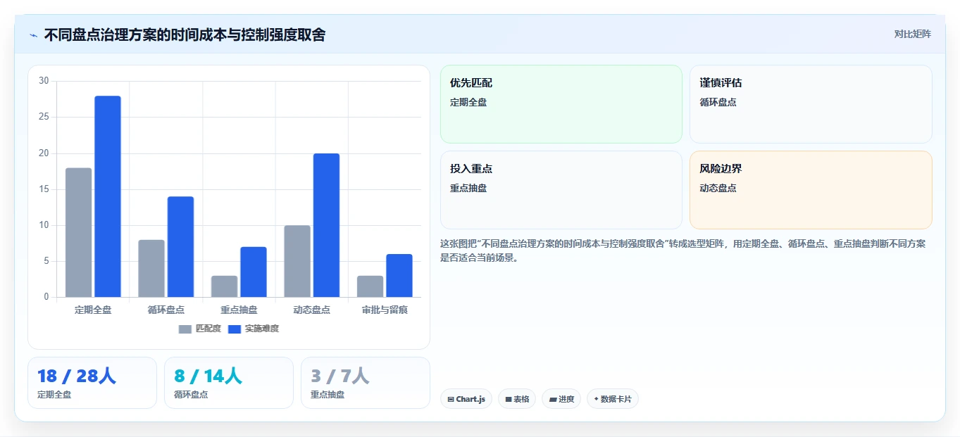Click the blue 实施难度 legend swatch

(x=235, y=329)
